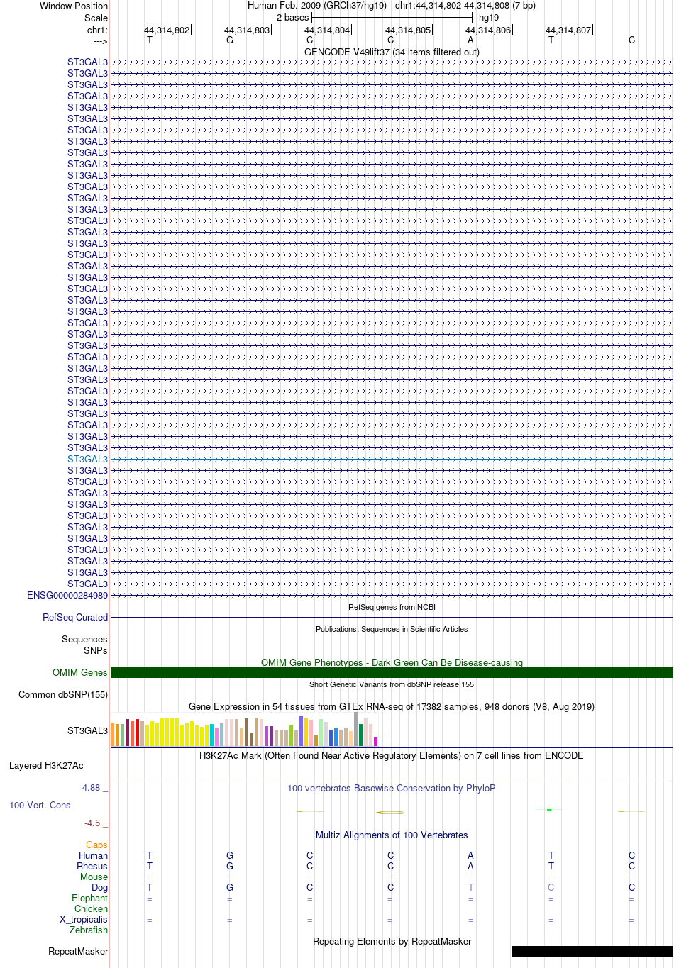Click the hg19 label beside scale bar

(489, 18)
